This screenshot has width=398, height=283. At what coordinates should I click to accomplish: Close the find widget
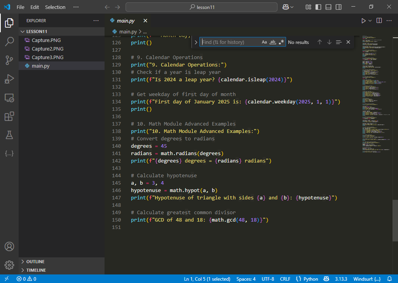click(348, 42)
